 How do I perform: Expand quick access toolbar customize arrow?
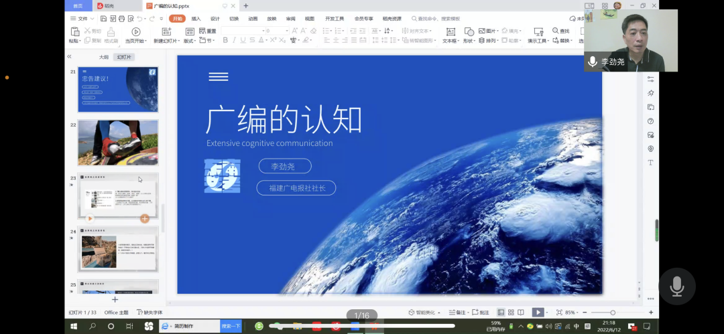161,19
